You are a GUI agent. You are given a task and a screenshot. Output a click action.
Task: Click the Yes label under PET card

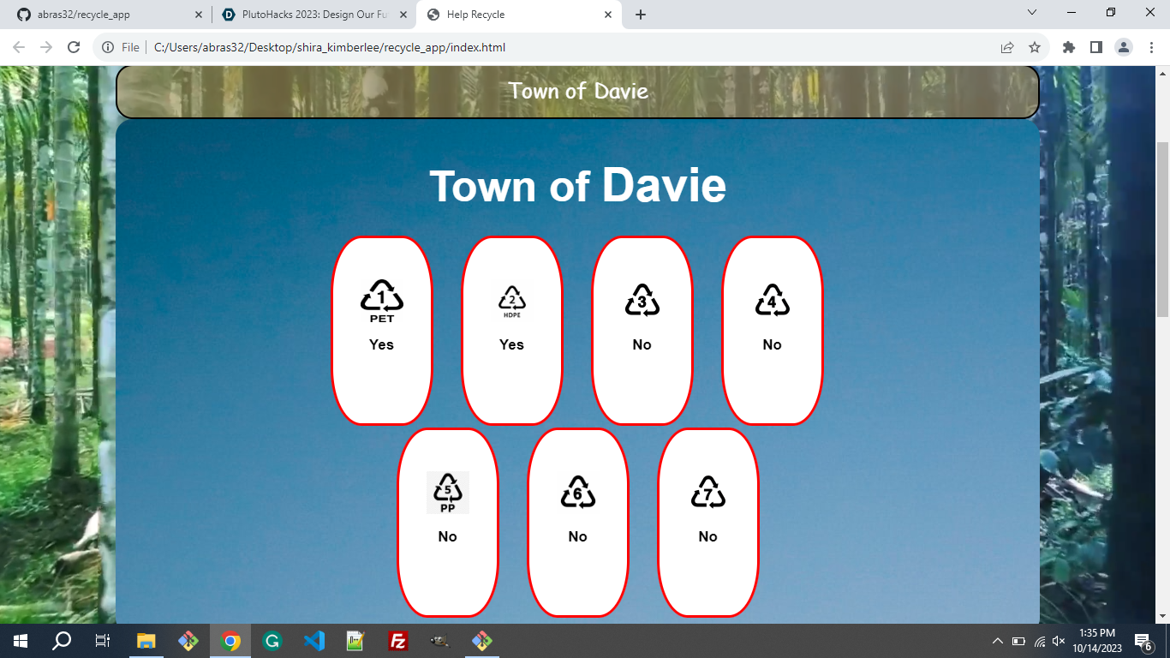[382, 344]
